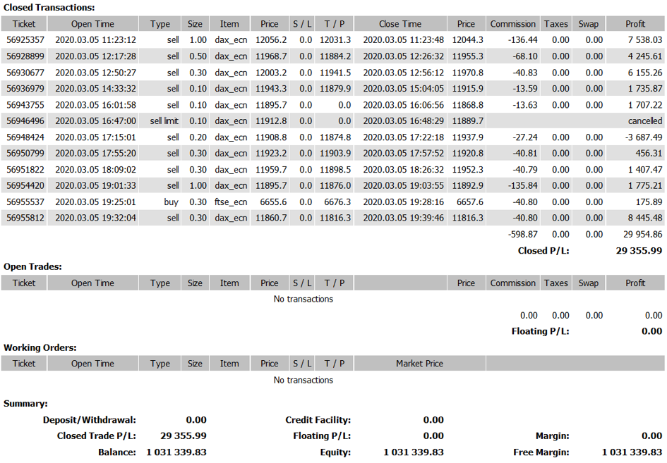Click the cancelled sell limit ticket 56946496
This screenshot has height=463, width=667.
[25, 121]
